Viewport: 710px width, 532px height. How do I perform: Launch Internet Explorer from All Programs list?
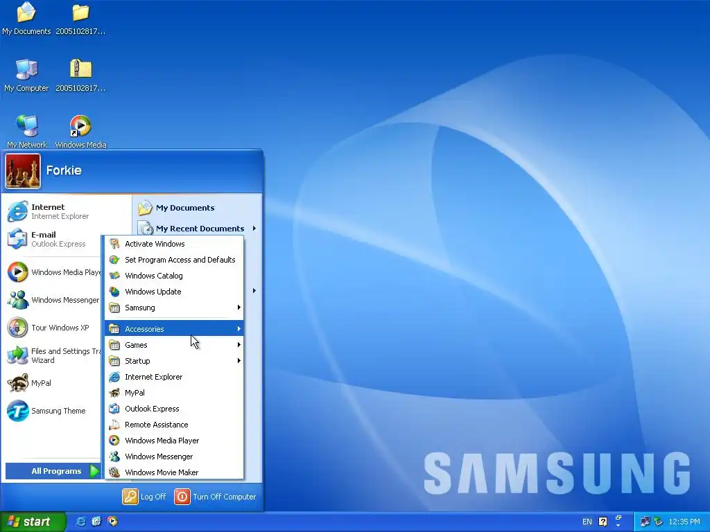174,377
